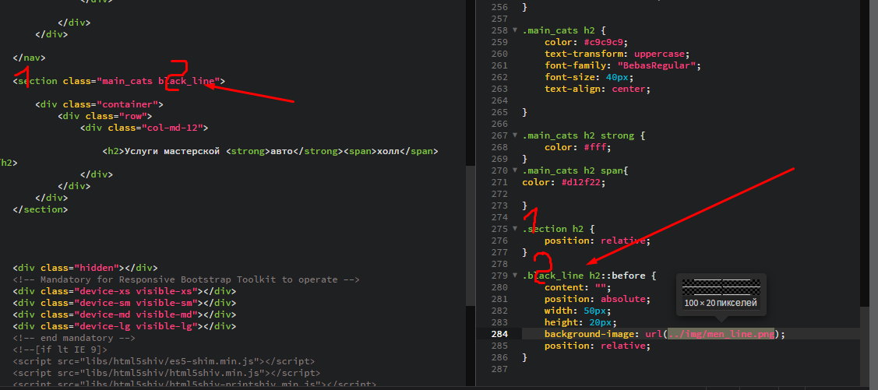Click the h2 'Услуги мастерской' heading text
The image size is (878, 390).
[171, 152]
